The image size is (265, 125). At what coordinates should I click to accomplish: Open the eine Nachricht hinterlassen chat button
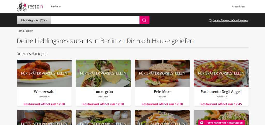222,123
